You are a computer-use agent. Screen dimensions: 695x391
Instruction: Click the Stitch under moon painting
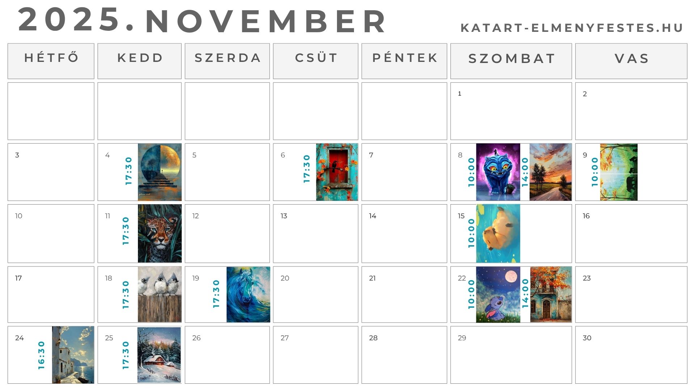coord(498,294)
